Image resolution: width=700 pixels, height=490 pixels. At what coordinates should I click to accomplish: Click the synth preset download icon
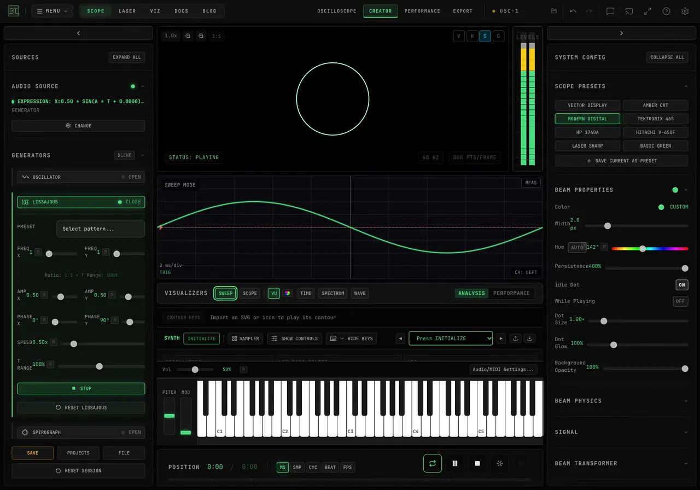[x=529, y=339]
